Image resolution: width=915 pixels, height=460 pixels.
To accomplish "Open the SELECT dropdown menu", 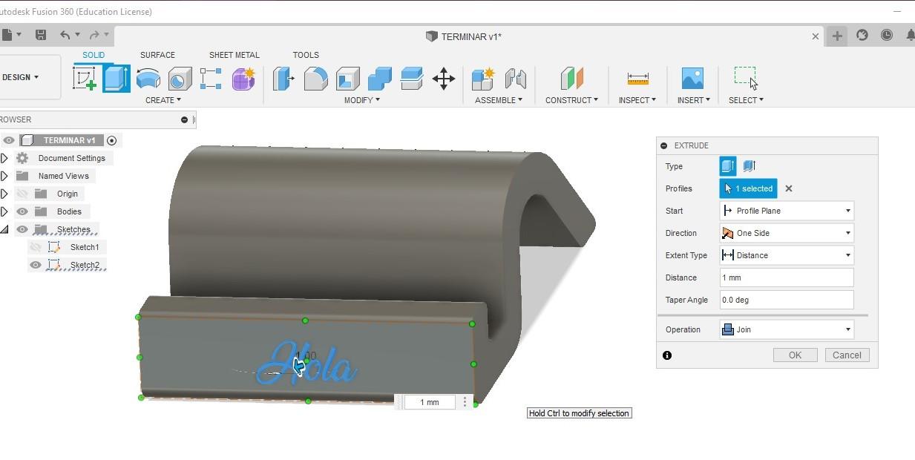I will coord(746,100).
